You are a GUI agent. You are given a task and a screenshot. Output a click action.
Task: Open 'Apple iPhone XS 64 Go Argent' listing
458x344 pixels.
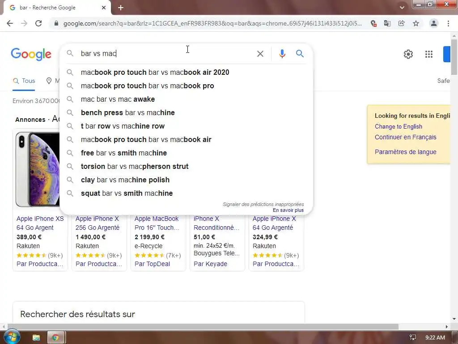click(40, 223)
